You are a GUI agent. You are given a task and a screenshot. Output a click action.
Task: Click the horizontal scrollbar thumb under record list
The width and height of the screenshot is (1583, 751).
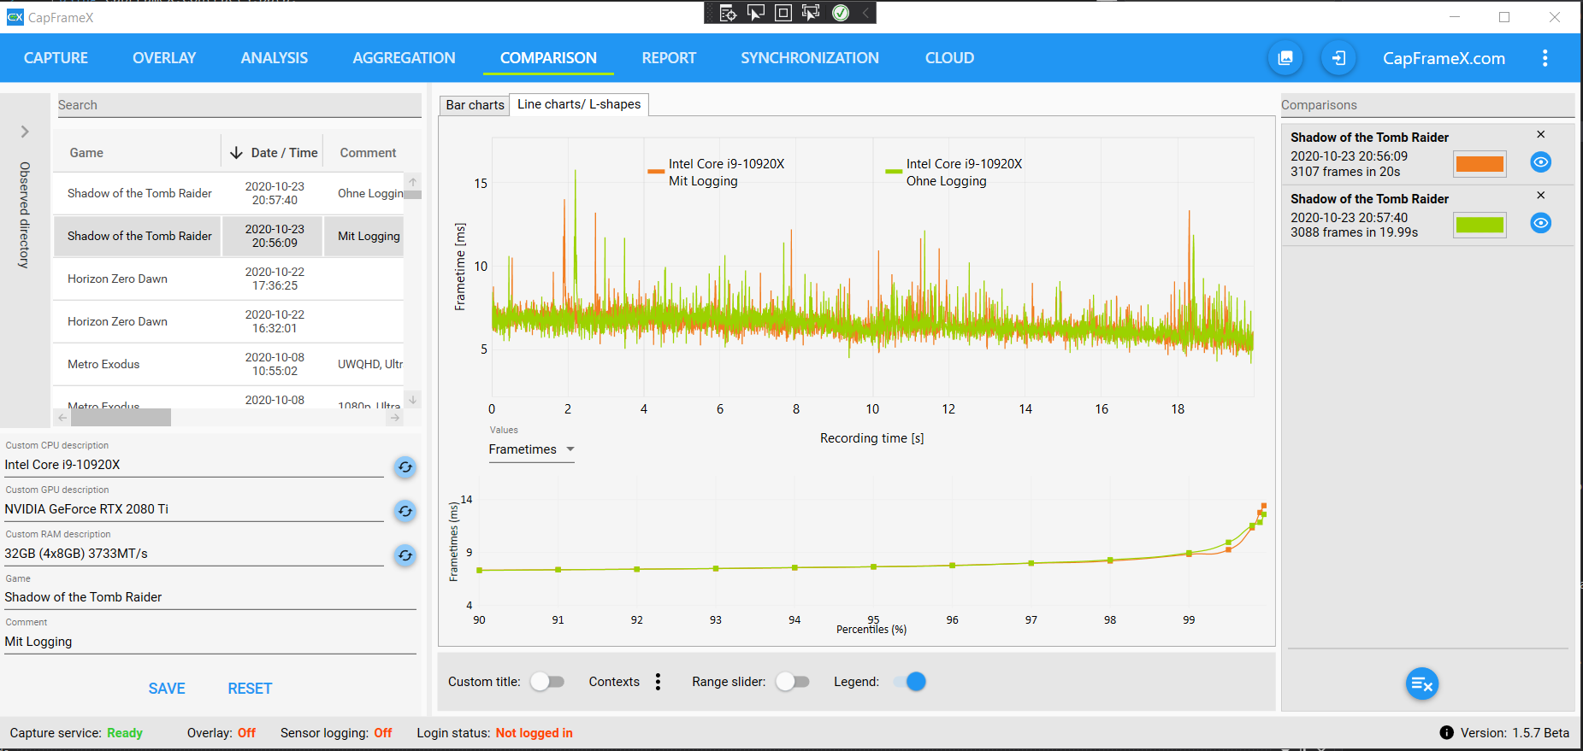121,418
